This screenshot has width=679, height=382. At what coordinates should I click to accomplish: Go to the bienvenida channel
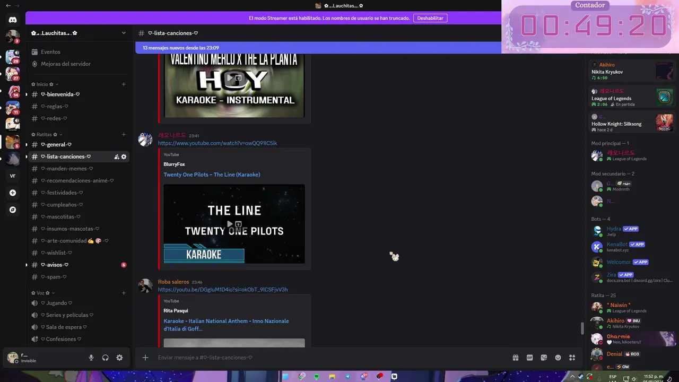click(x=78, y=94)
